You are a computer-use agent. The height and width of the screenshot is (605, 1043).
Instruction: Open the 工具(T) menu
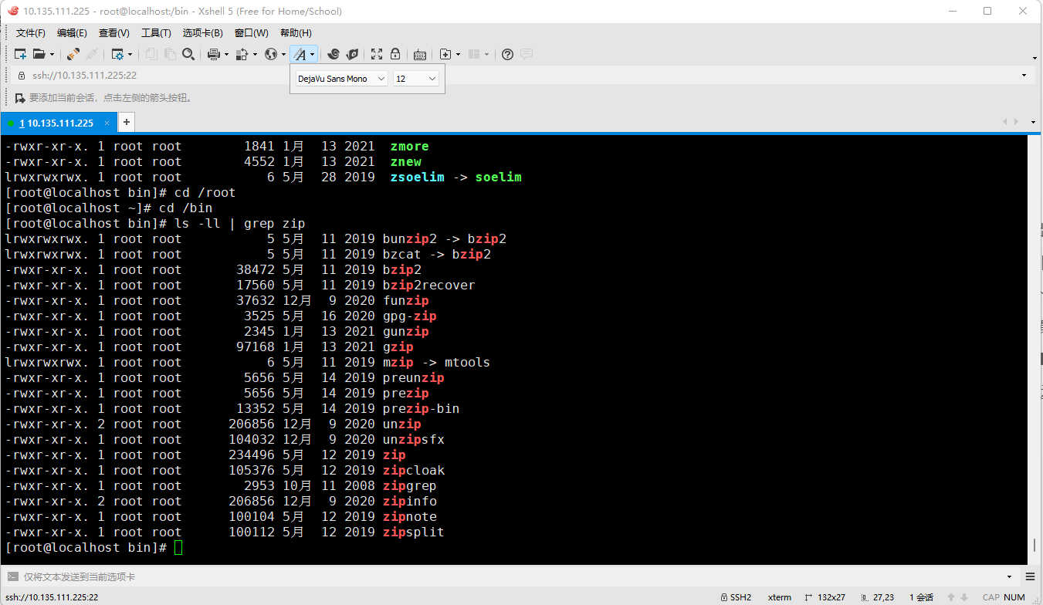[x=156, y=33]
